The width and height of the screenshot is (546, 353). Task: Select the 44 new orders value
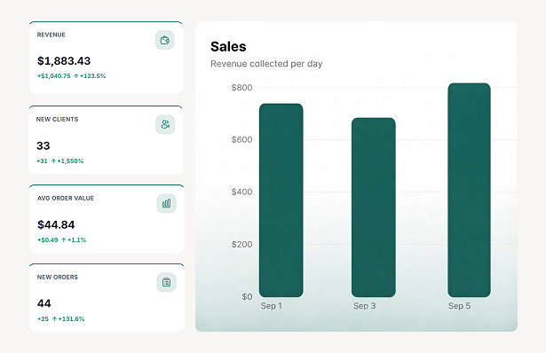click(x=44, y=303)
